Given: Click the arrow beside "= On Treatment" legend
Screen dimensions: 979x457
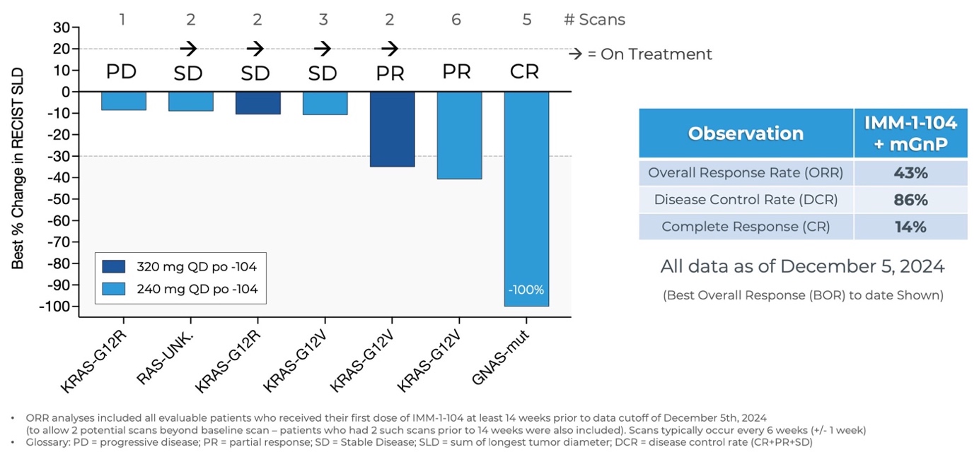Looking at the screenshot, I should [576, 54].
